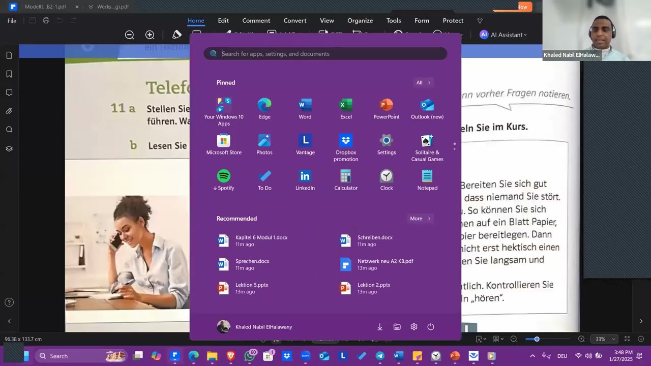
Task: Open Outlook (new) pinned app
Action: pos(427,109)
